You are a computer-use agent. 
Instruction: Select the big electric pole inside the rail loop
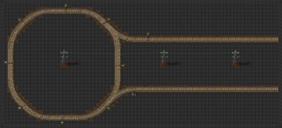[x=64, y=59]
